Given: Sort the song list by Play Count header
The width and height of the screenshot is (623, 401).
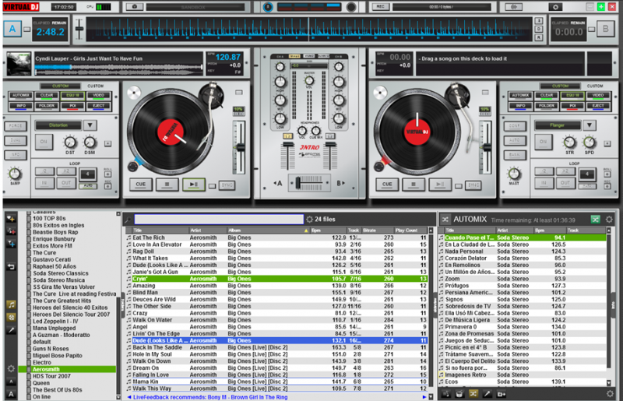Looking at the screenshot, I should point(410,230).
